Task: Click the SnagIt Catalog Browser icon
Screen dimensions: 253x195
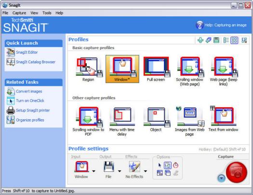Action: coord(11,62)
